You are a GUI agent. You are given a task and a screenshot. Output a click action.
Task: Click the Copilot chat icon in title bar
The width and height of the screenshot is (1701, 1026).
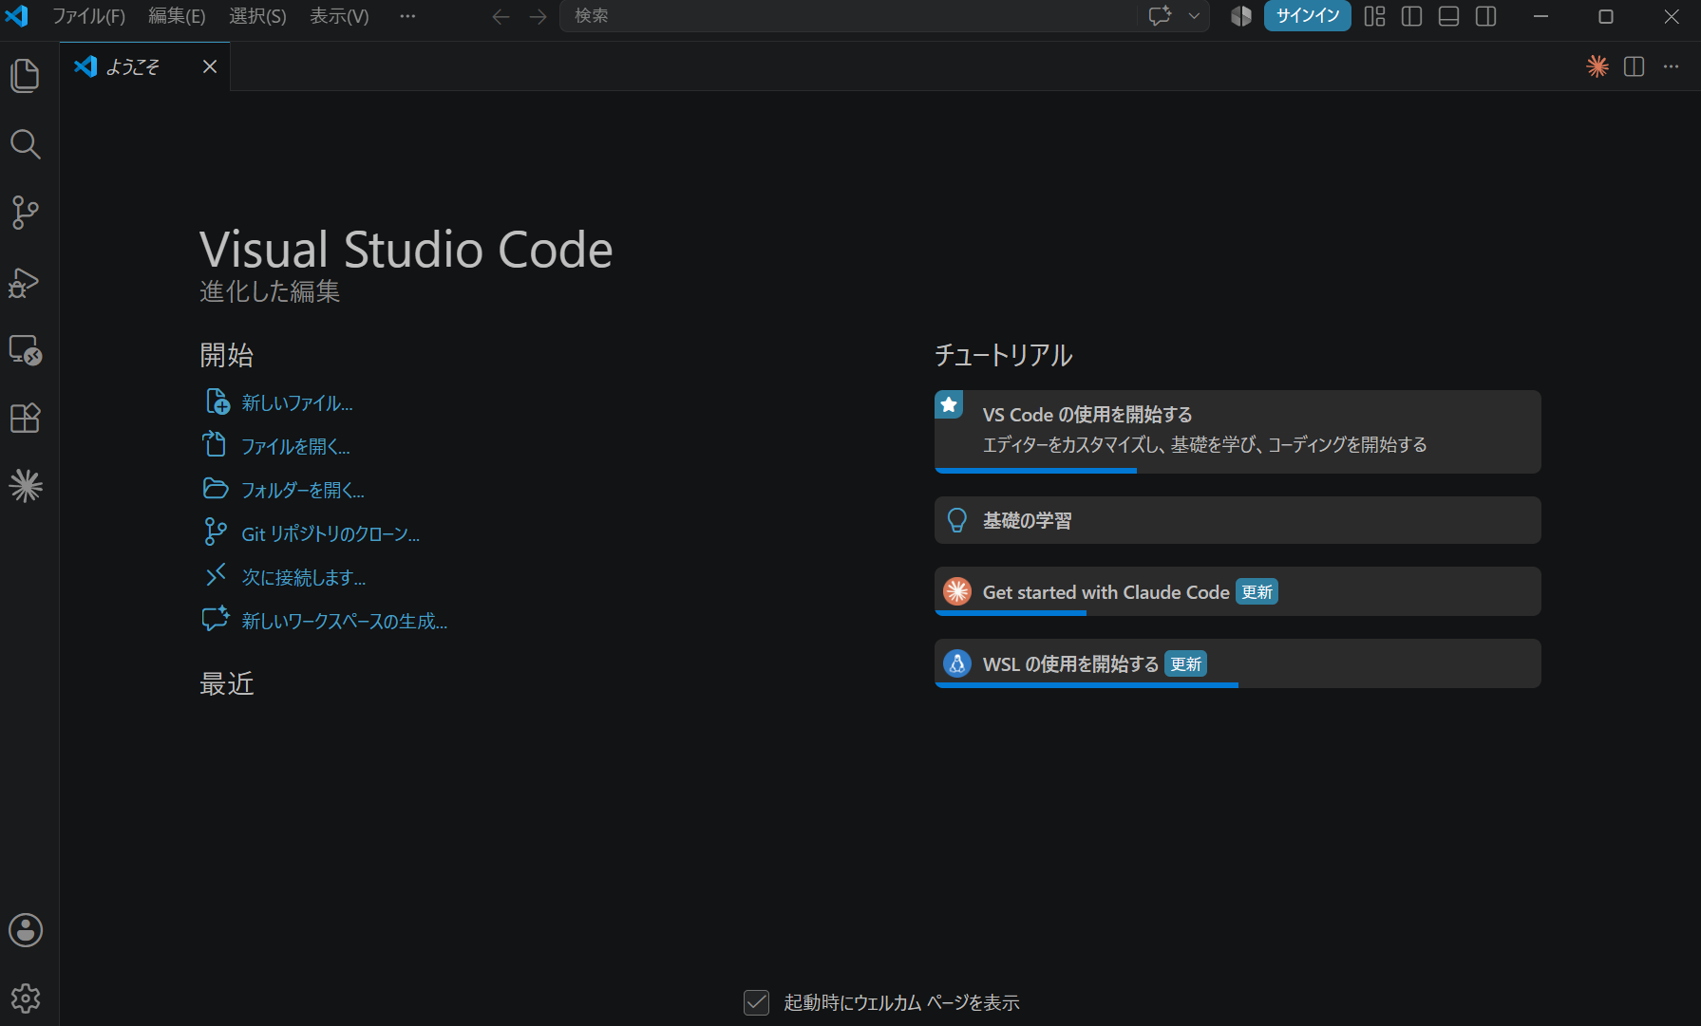point(1161,16)
